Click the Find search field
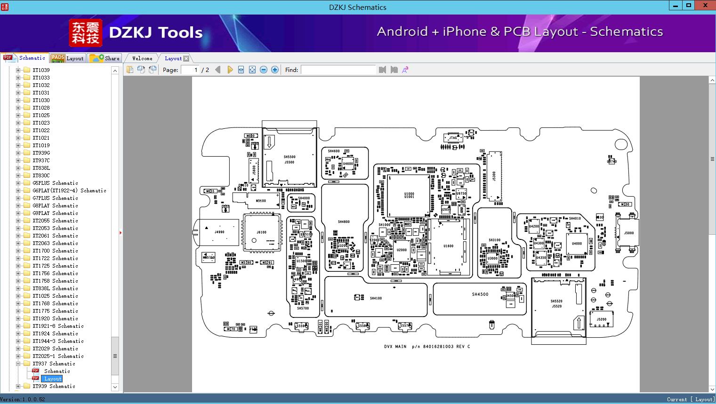This screenshot has height=404, width=716. [x=338, y=70]
